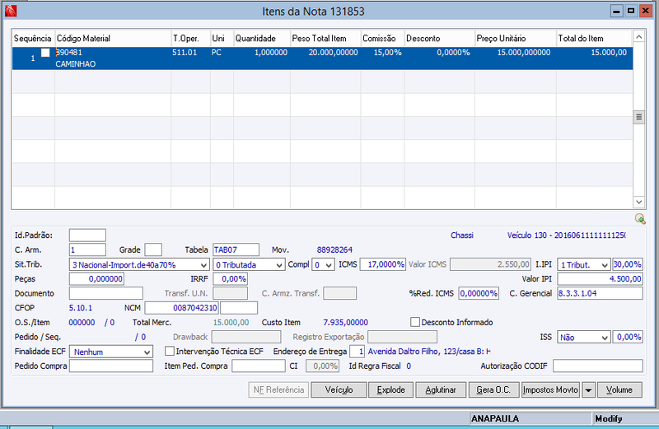This screenshot has width=659, height=429.
Task: Click the IRRF field 0,00%
Action: (231, 279)
